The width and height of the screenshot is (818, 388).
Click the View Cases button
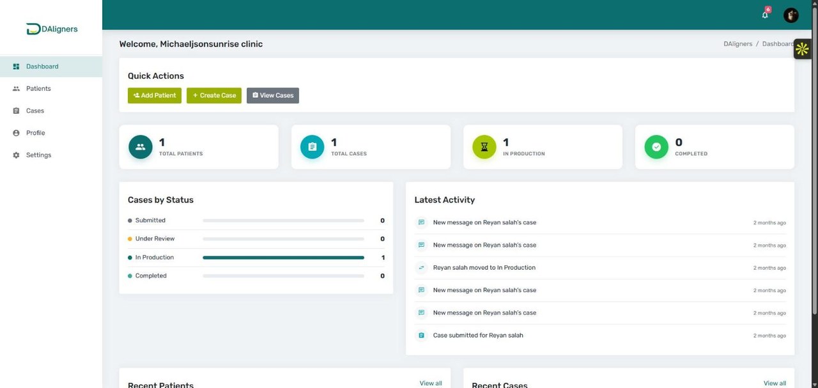click(273, 95)
